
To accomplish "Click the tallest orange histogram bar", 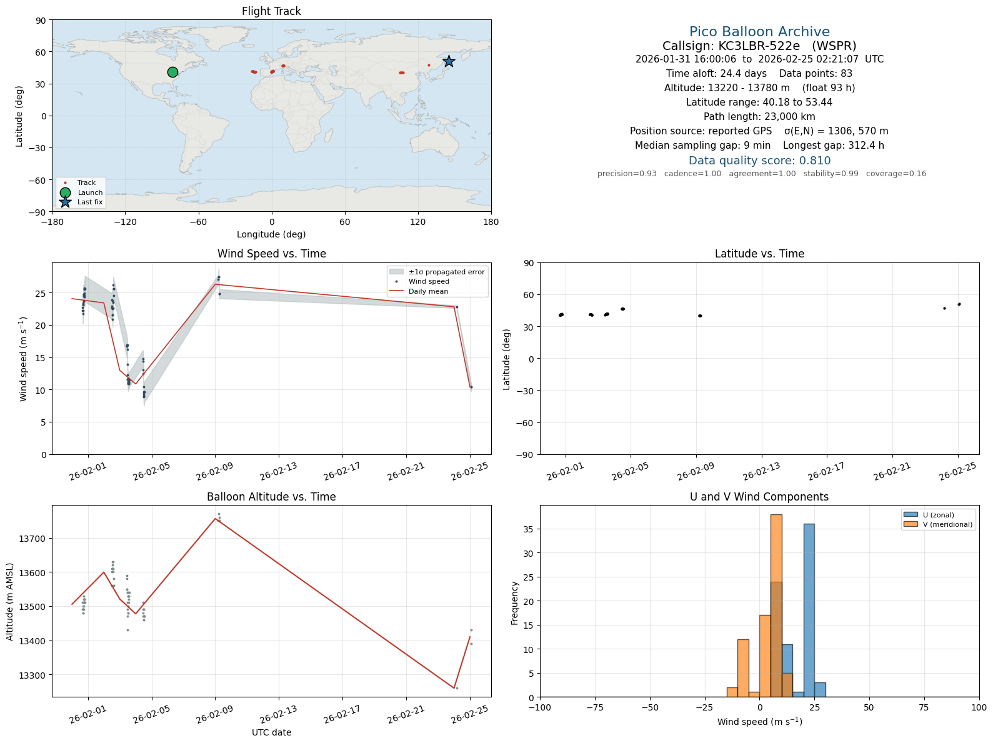I will tap(776, 606).
